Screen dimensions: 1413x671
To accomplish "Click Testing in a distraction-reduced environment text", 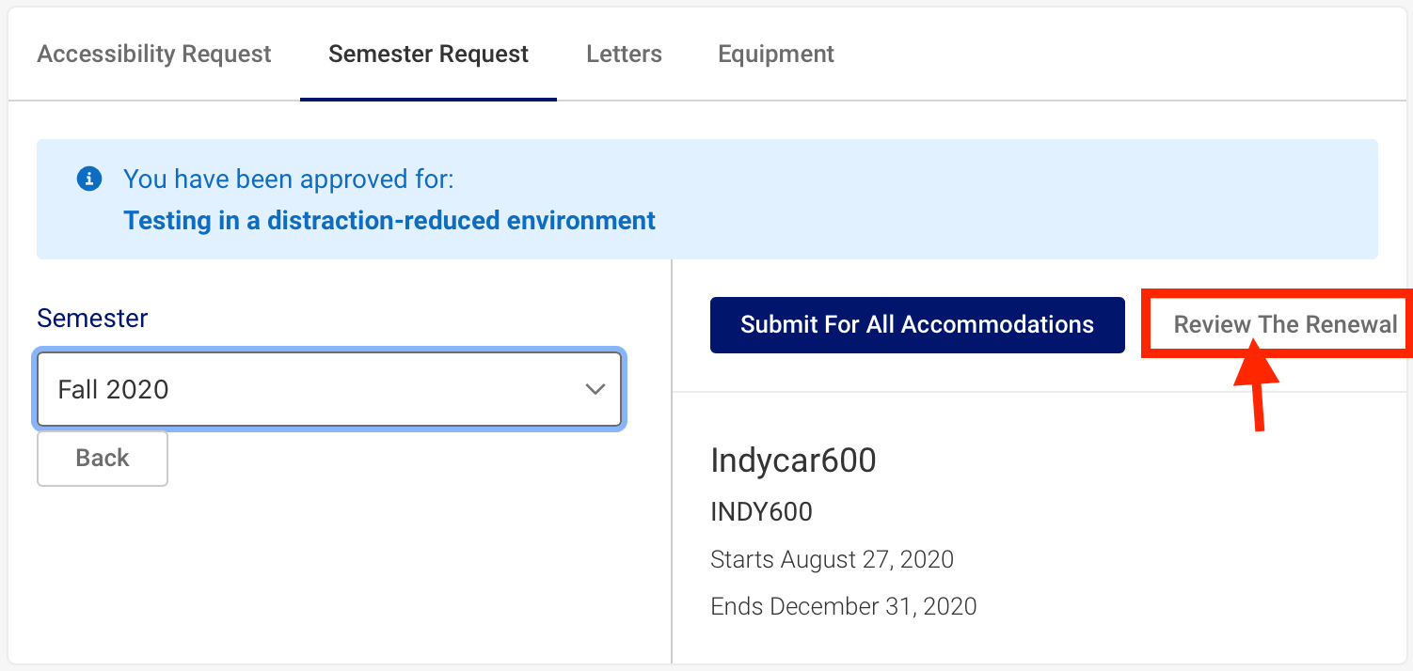I will [389, 221].
